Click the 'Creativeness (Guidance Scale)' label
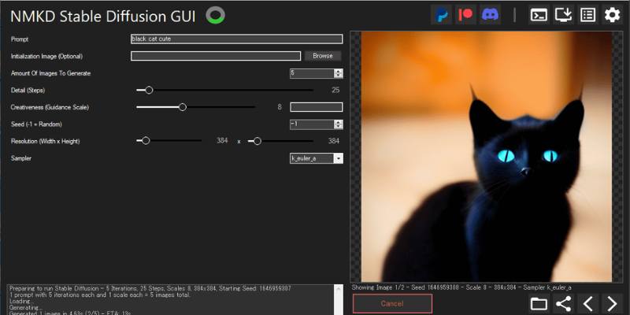Image resolution: width=630 pixels, height=315 pixels. point(50,107)
